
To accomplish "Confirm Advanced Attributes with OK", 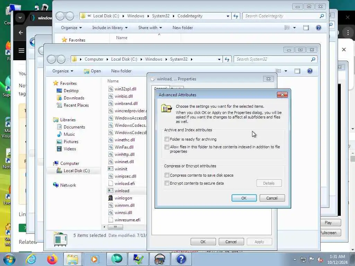I will coord(244,198).
